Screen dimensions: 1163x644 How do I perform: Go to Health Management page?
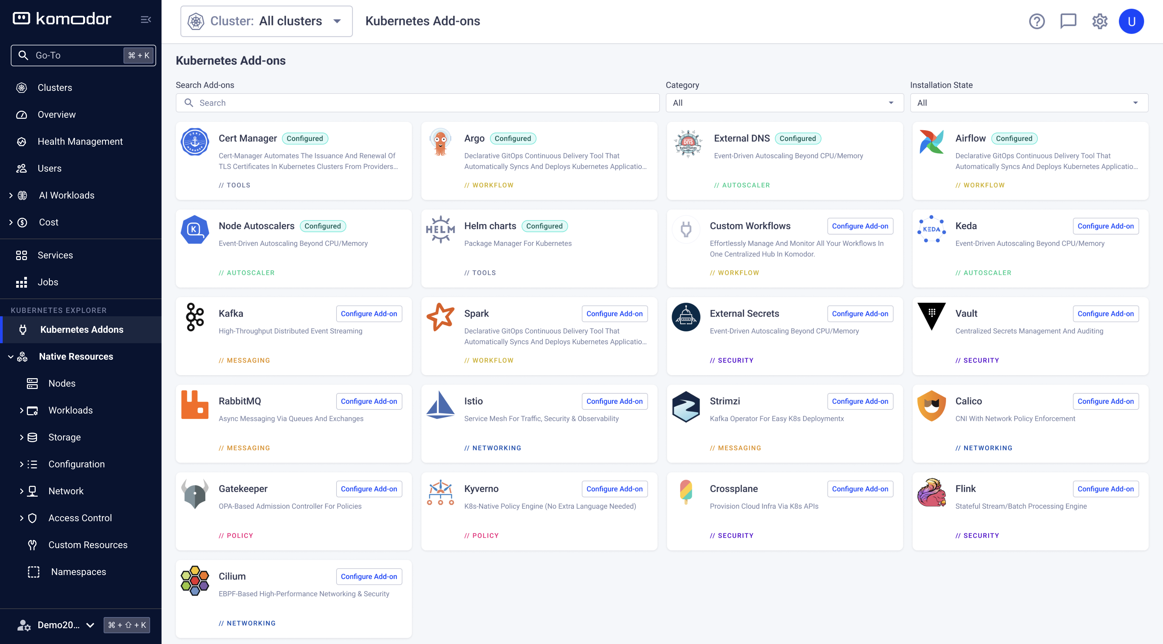[x=80, y=142]
